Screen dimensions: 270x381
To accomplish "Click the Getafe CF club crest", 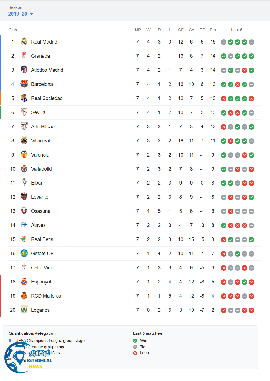I will coord(24,253).
